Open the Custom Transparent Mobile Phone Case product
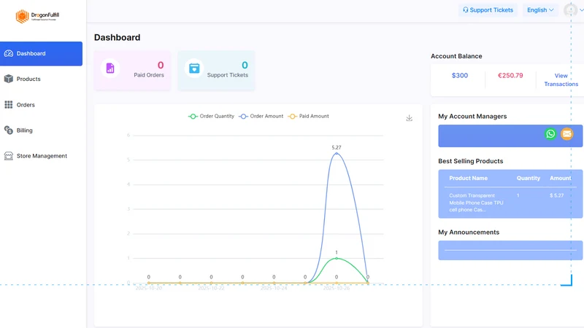 click(x=476, y=203)
